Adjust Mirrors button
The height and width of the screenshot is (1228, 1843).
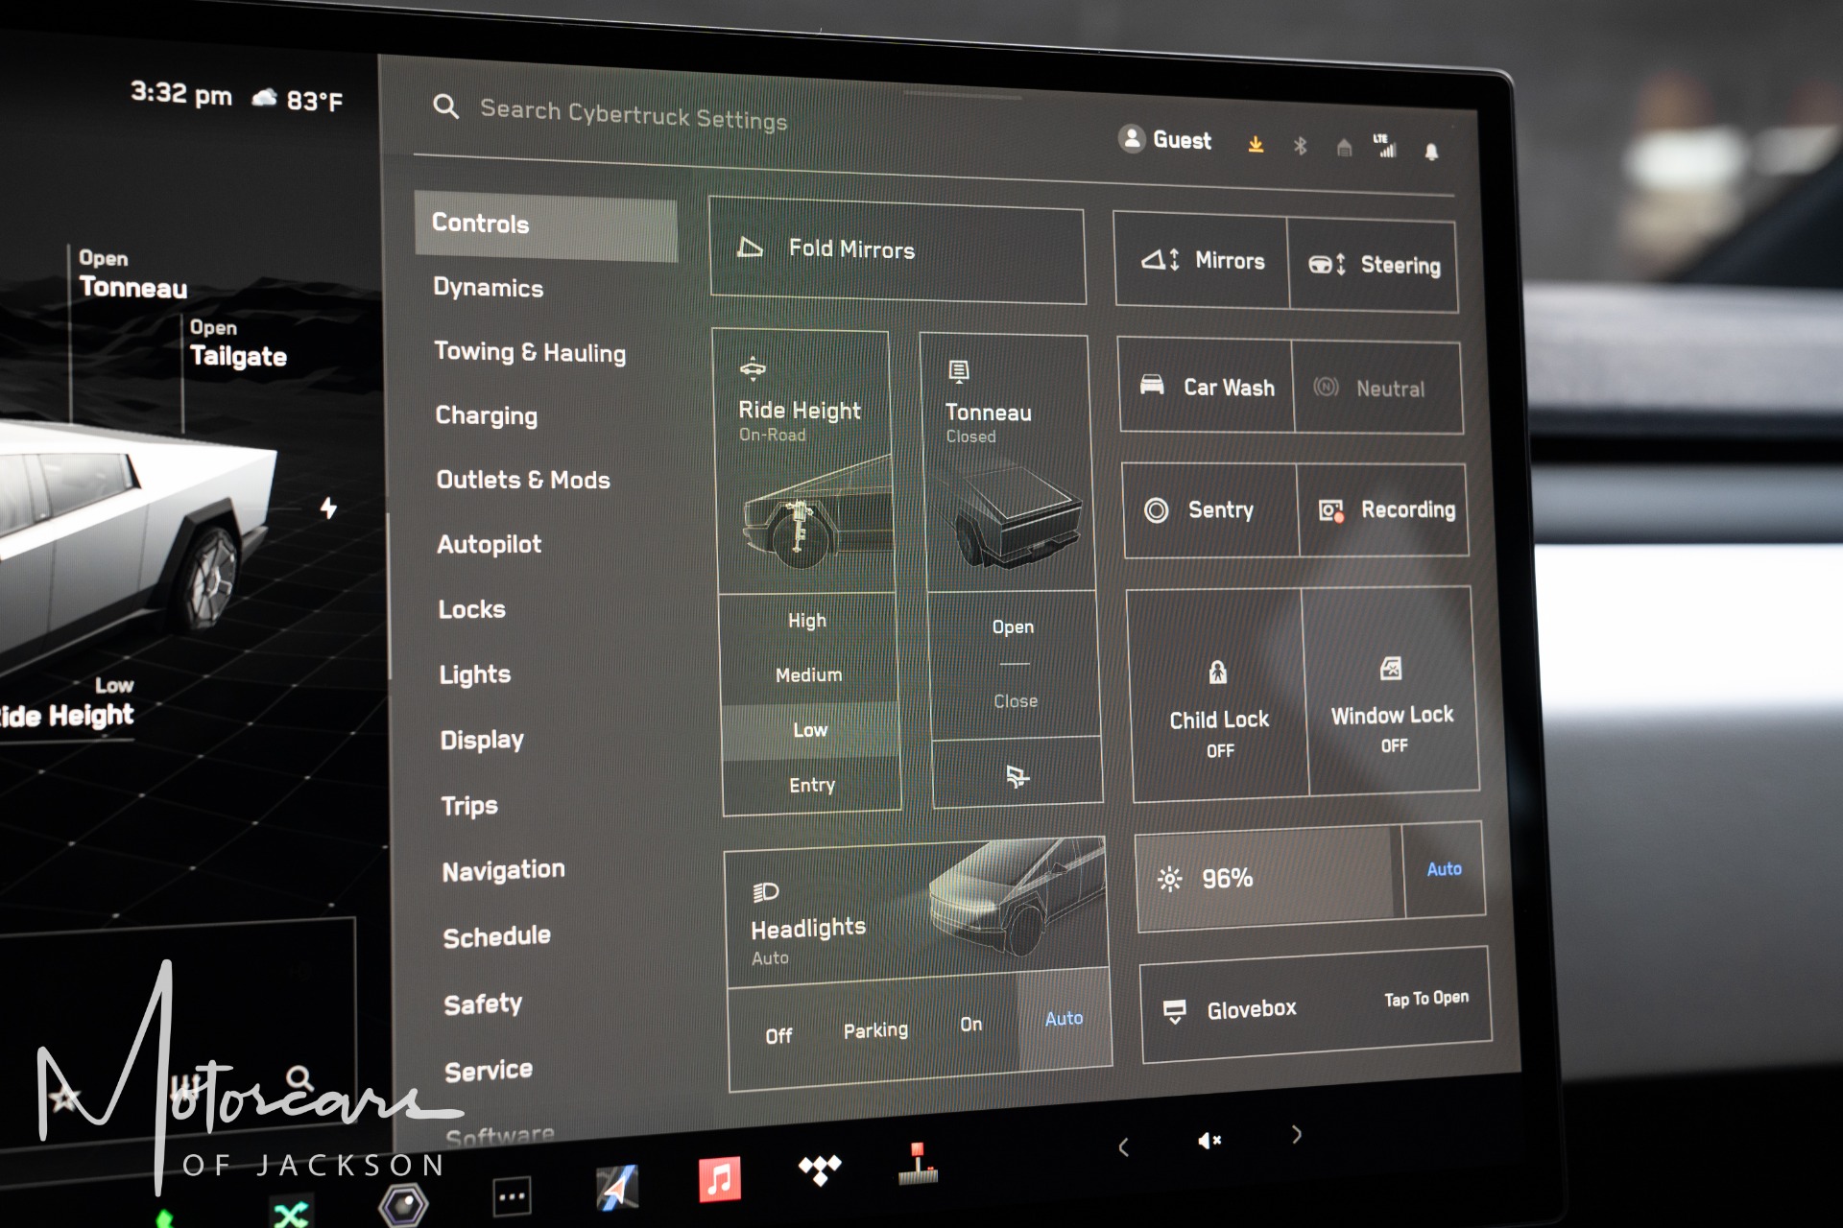click(x=1202, y=260)
